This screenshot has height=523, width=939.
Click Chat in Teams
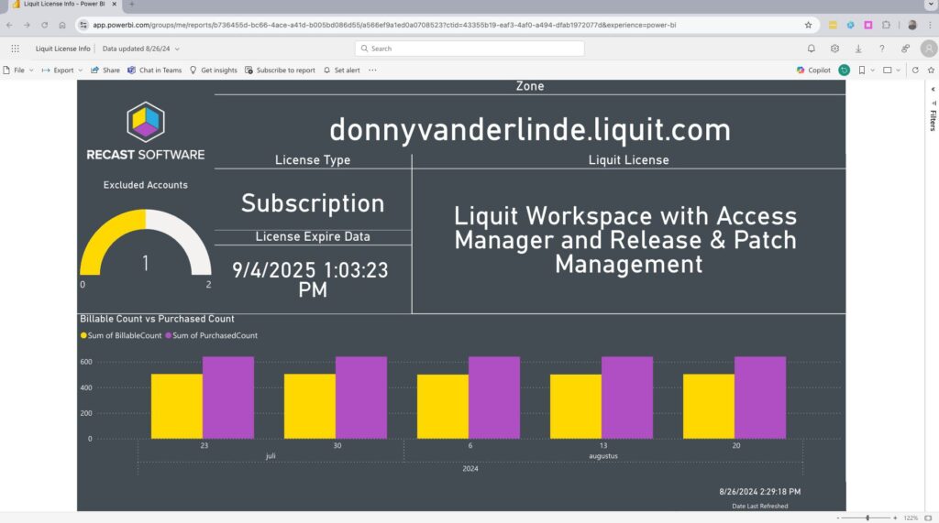point(154,70)
